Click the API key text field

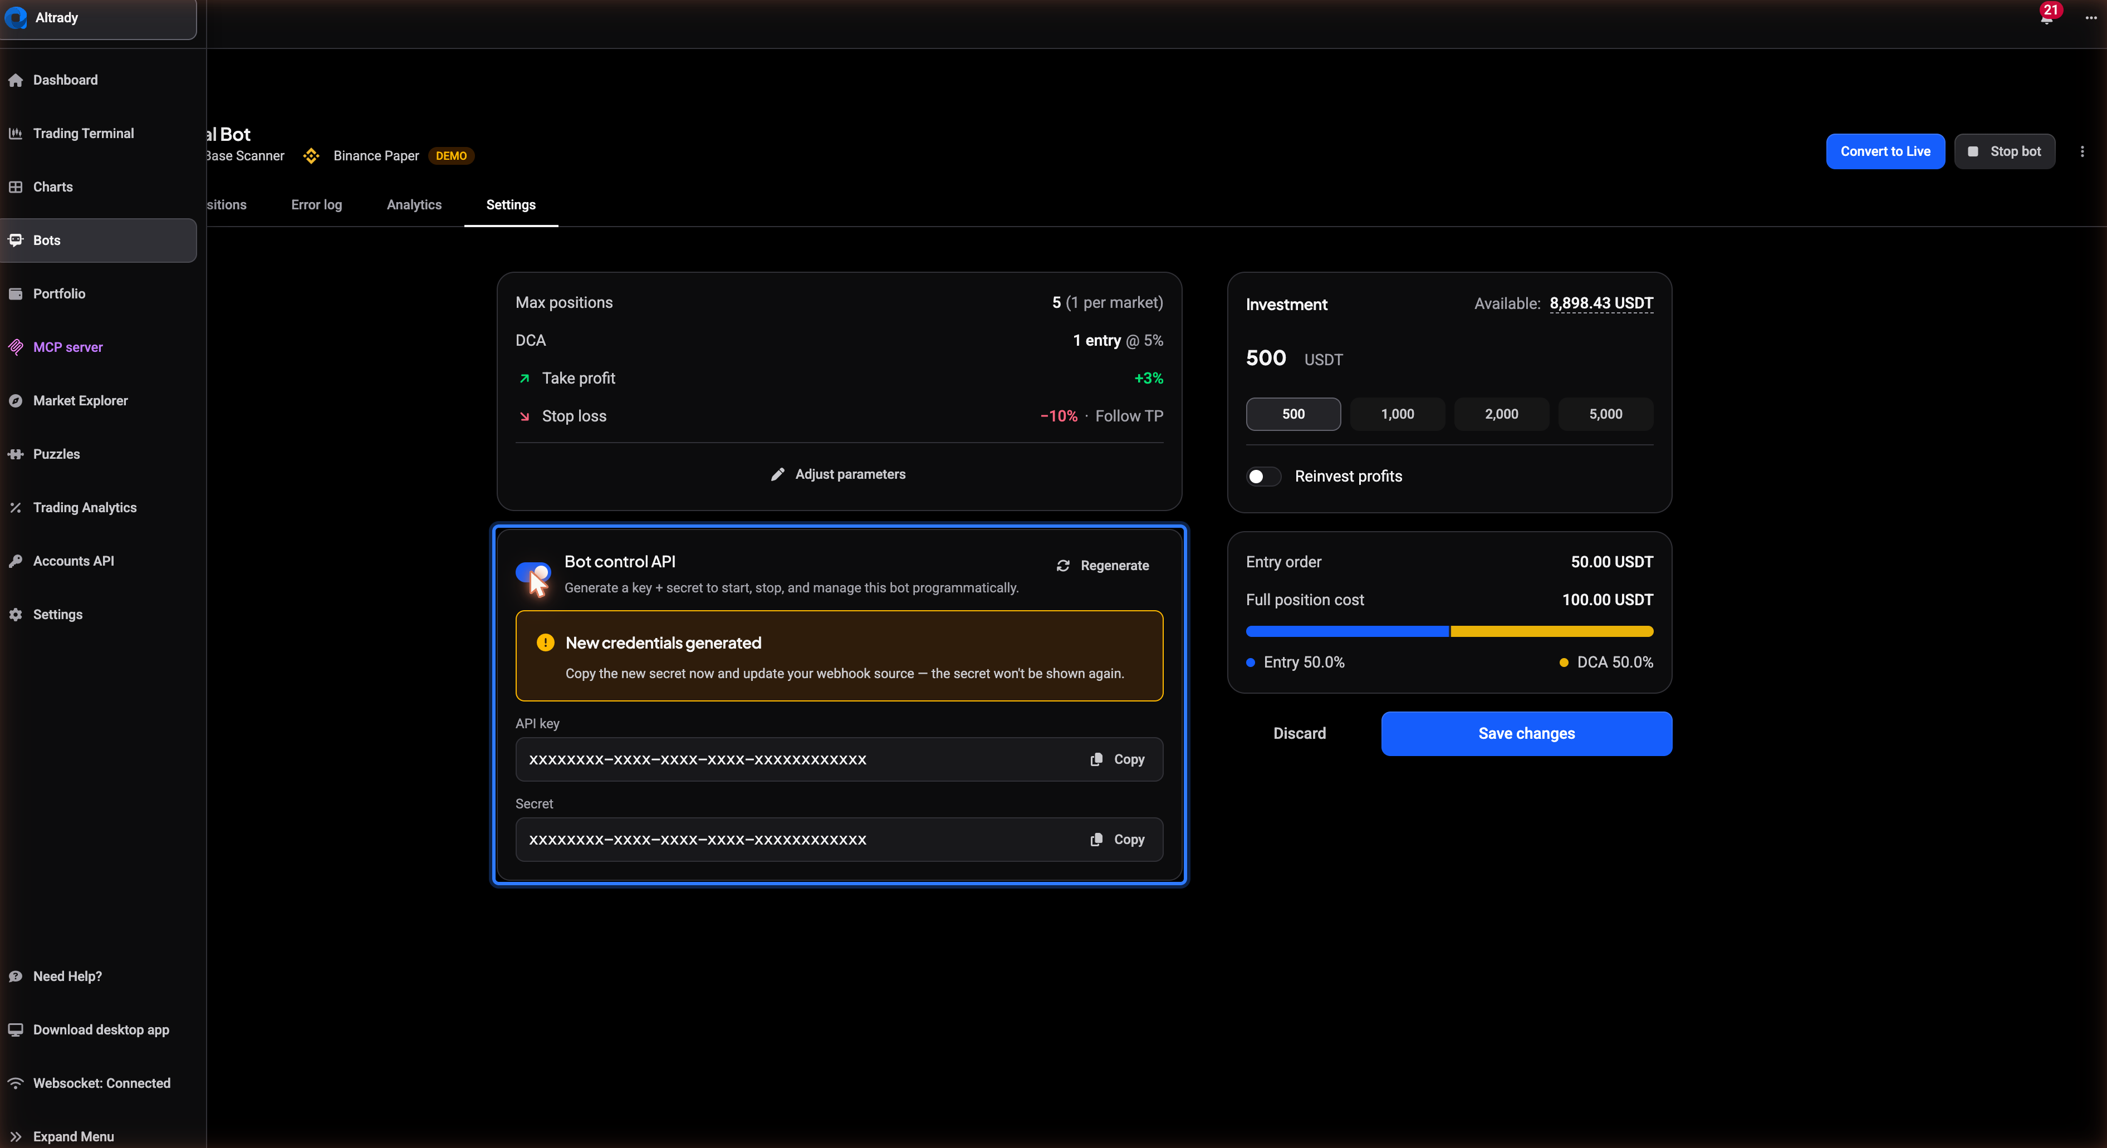(x=839, y=759)
